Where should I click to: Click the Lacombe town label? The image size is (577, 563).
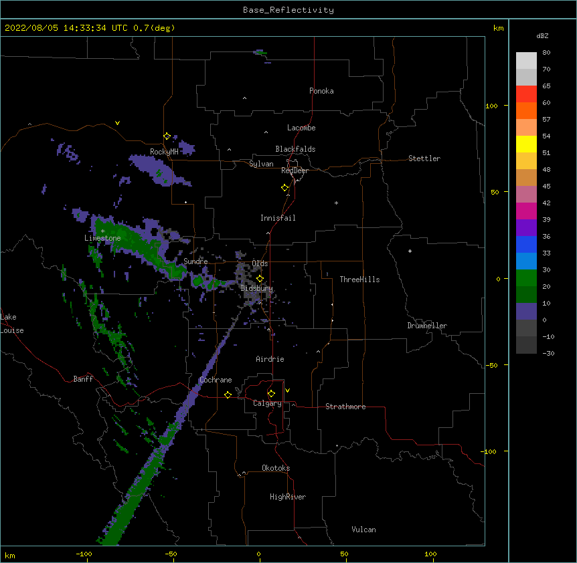[301, 128]
